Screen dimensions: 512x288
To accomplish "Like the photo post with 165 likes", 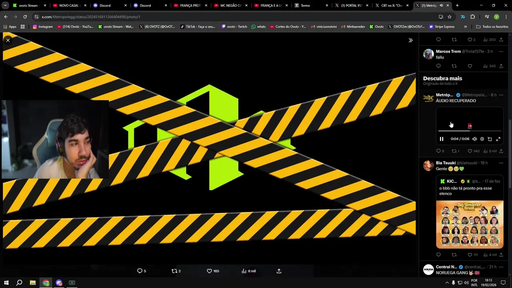I will [213, 271].
